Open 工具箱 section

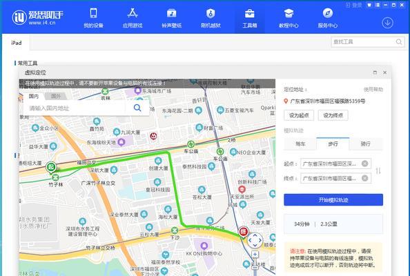(249, 17)
